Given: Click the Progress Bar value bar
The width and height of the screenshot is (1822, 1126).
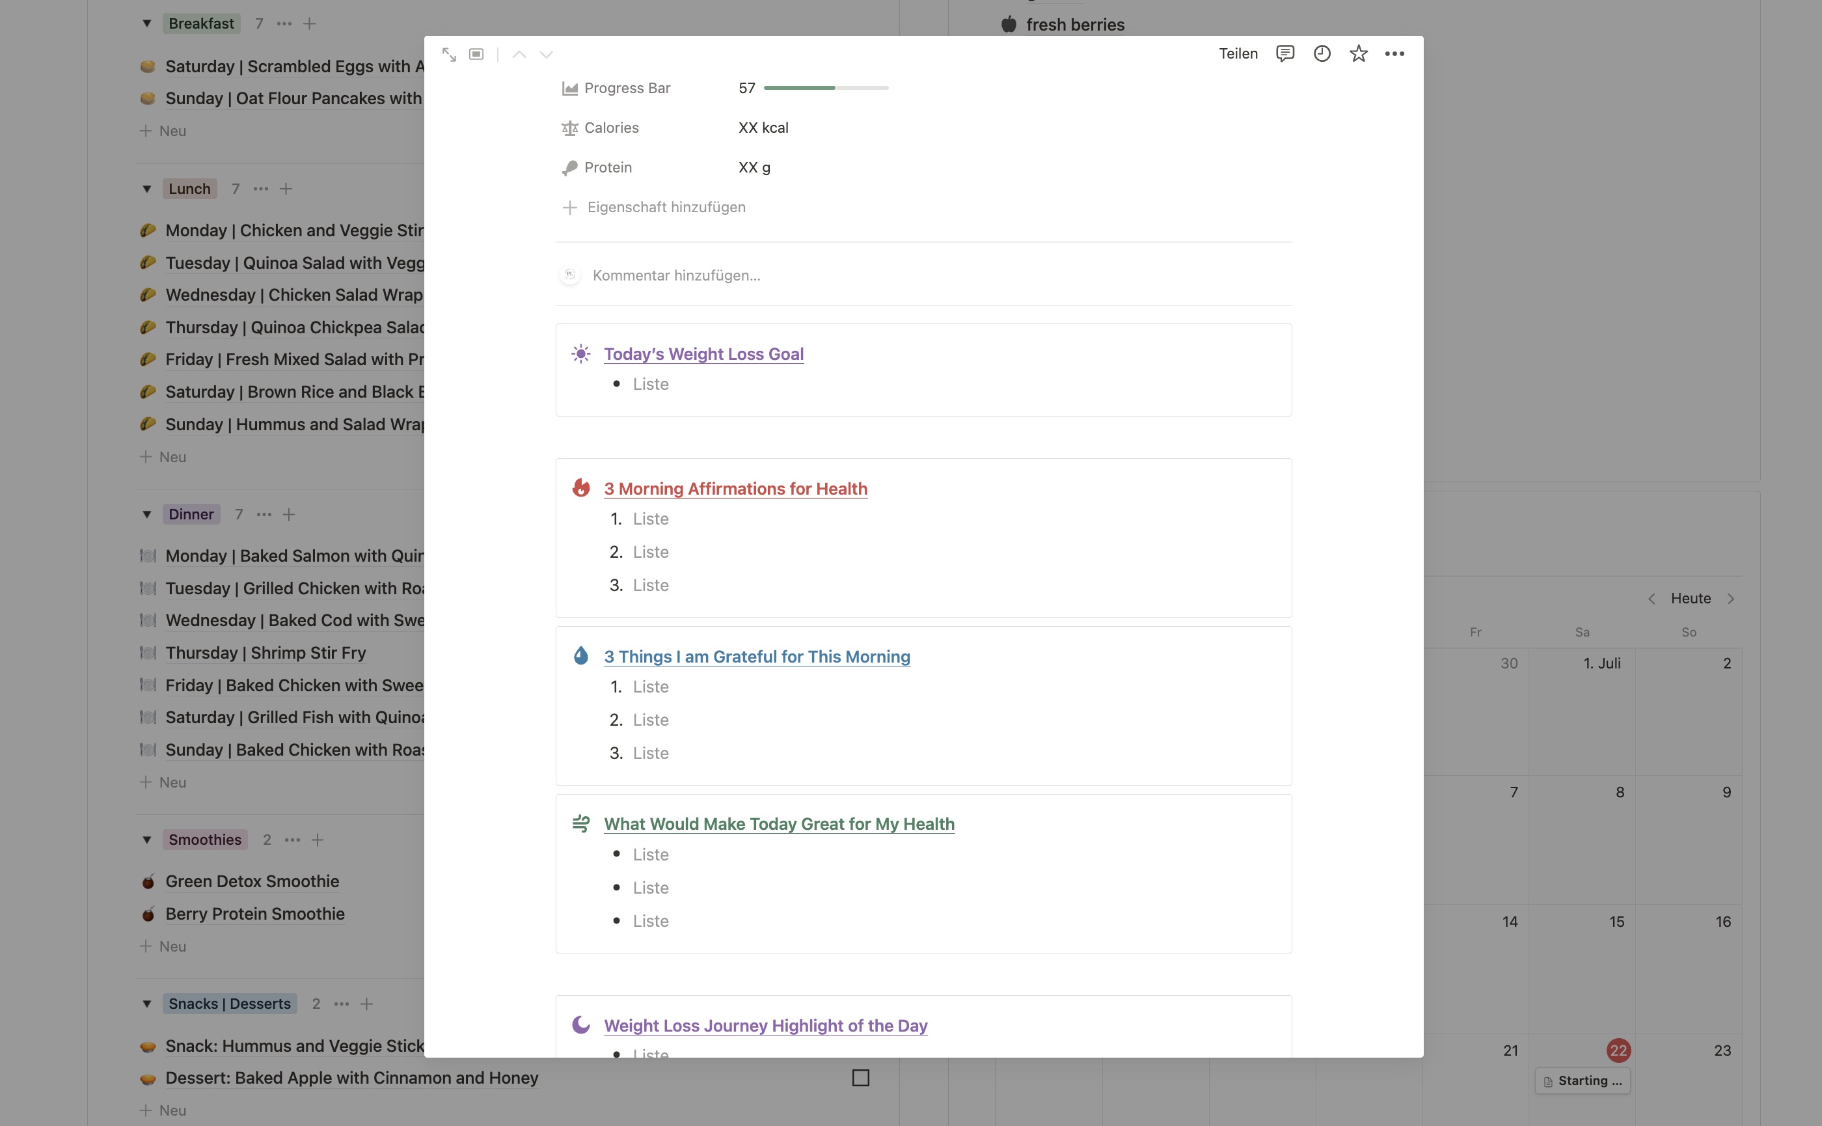Looking at the screenshot, I should (x=825, y=88).
